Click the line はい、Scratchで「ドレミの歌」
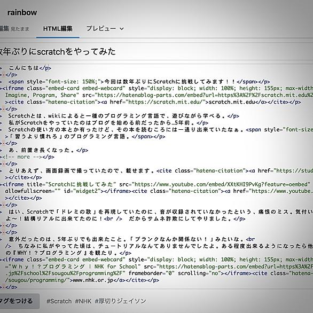 pyautogui.click(x=161, y=212)
